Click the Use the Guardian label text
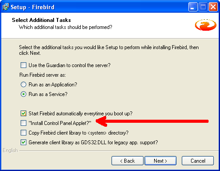 pos(69,65)
